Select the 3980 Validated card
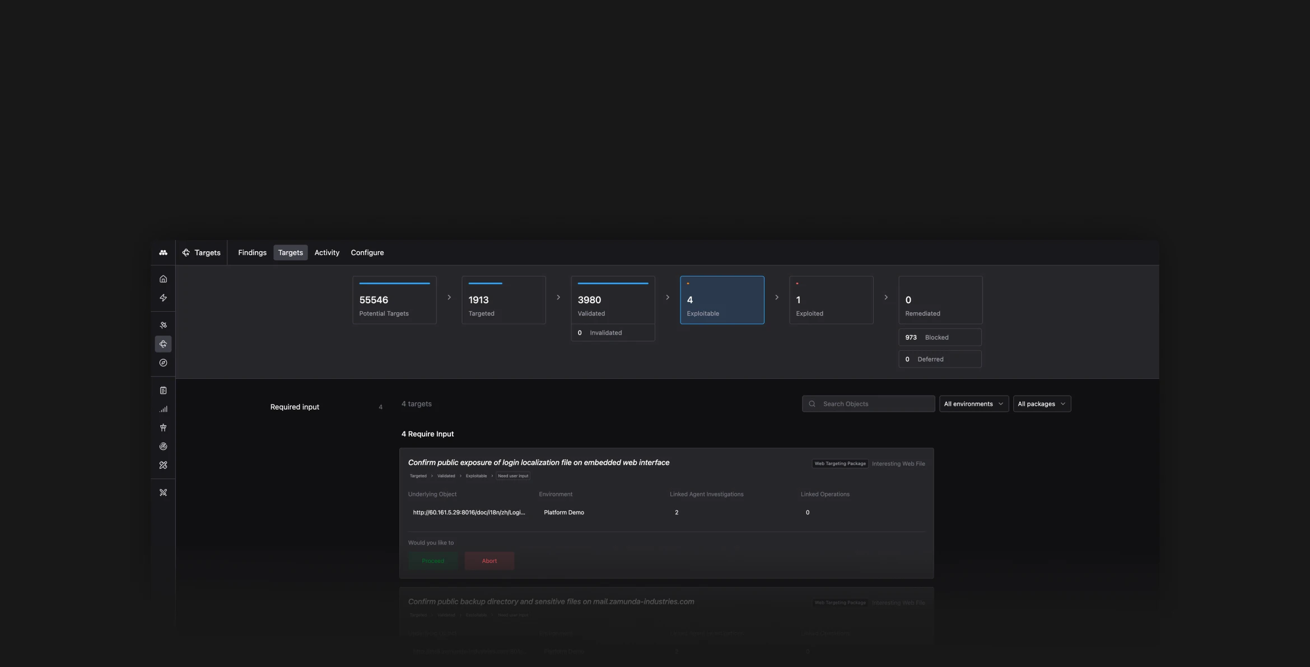The image size is (1310, 667). tap(613, 300)
